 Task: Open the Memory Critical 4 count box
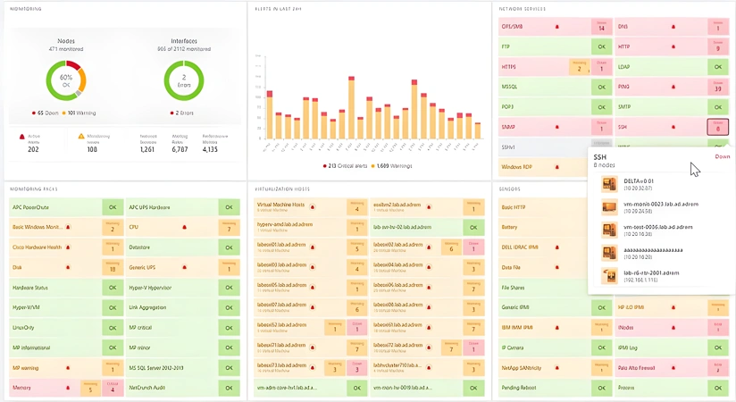[113, 388]
